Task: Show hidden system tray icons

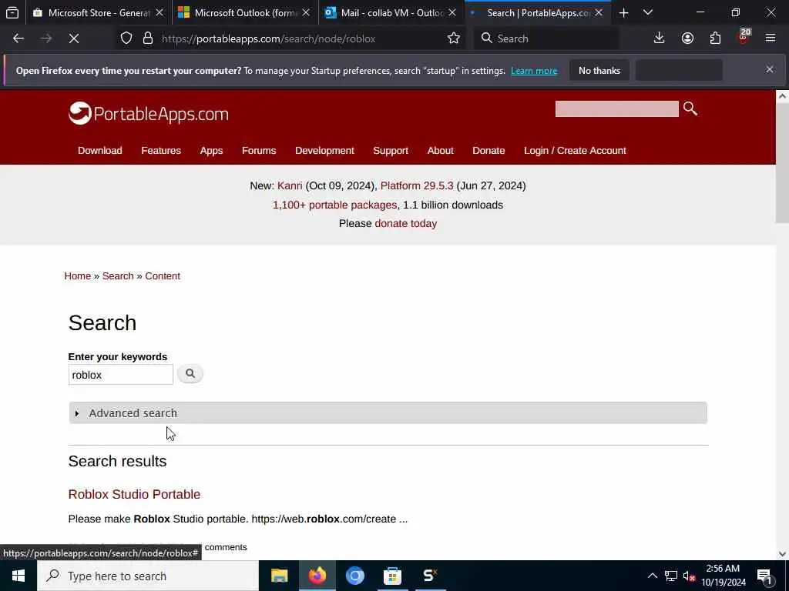Action: point(652,576)
